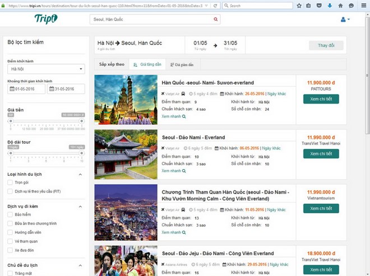Tick the "Trọn gói" checkbox
Screen dimensions: 370x276
tap(11, 183)
